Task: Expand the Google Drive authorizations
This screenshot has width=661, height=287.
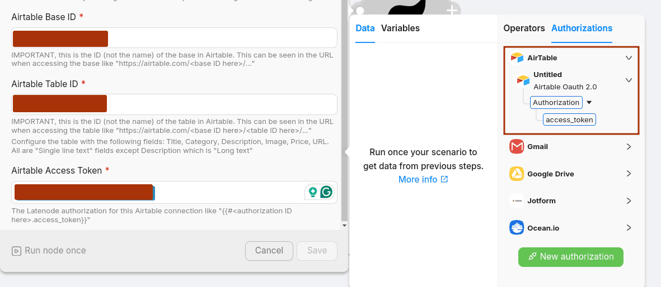Action: 629,174
